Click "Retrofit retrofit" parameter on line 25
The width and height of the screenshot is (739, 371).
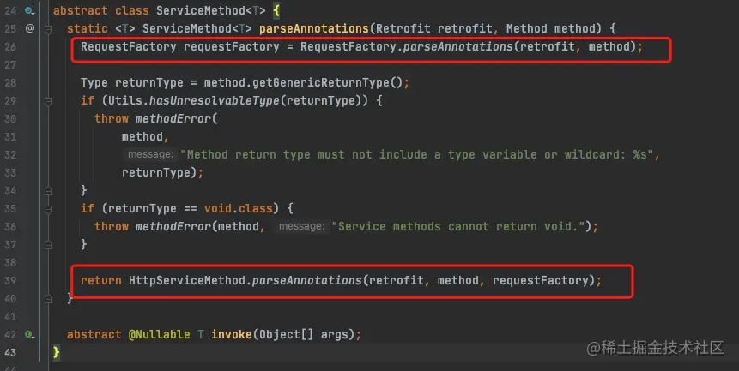[434, 28]
